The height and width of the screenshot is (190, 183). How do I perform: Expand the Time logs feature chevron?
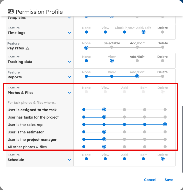pos(69,33)
